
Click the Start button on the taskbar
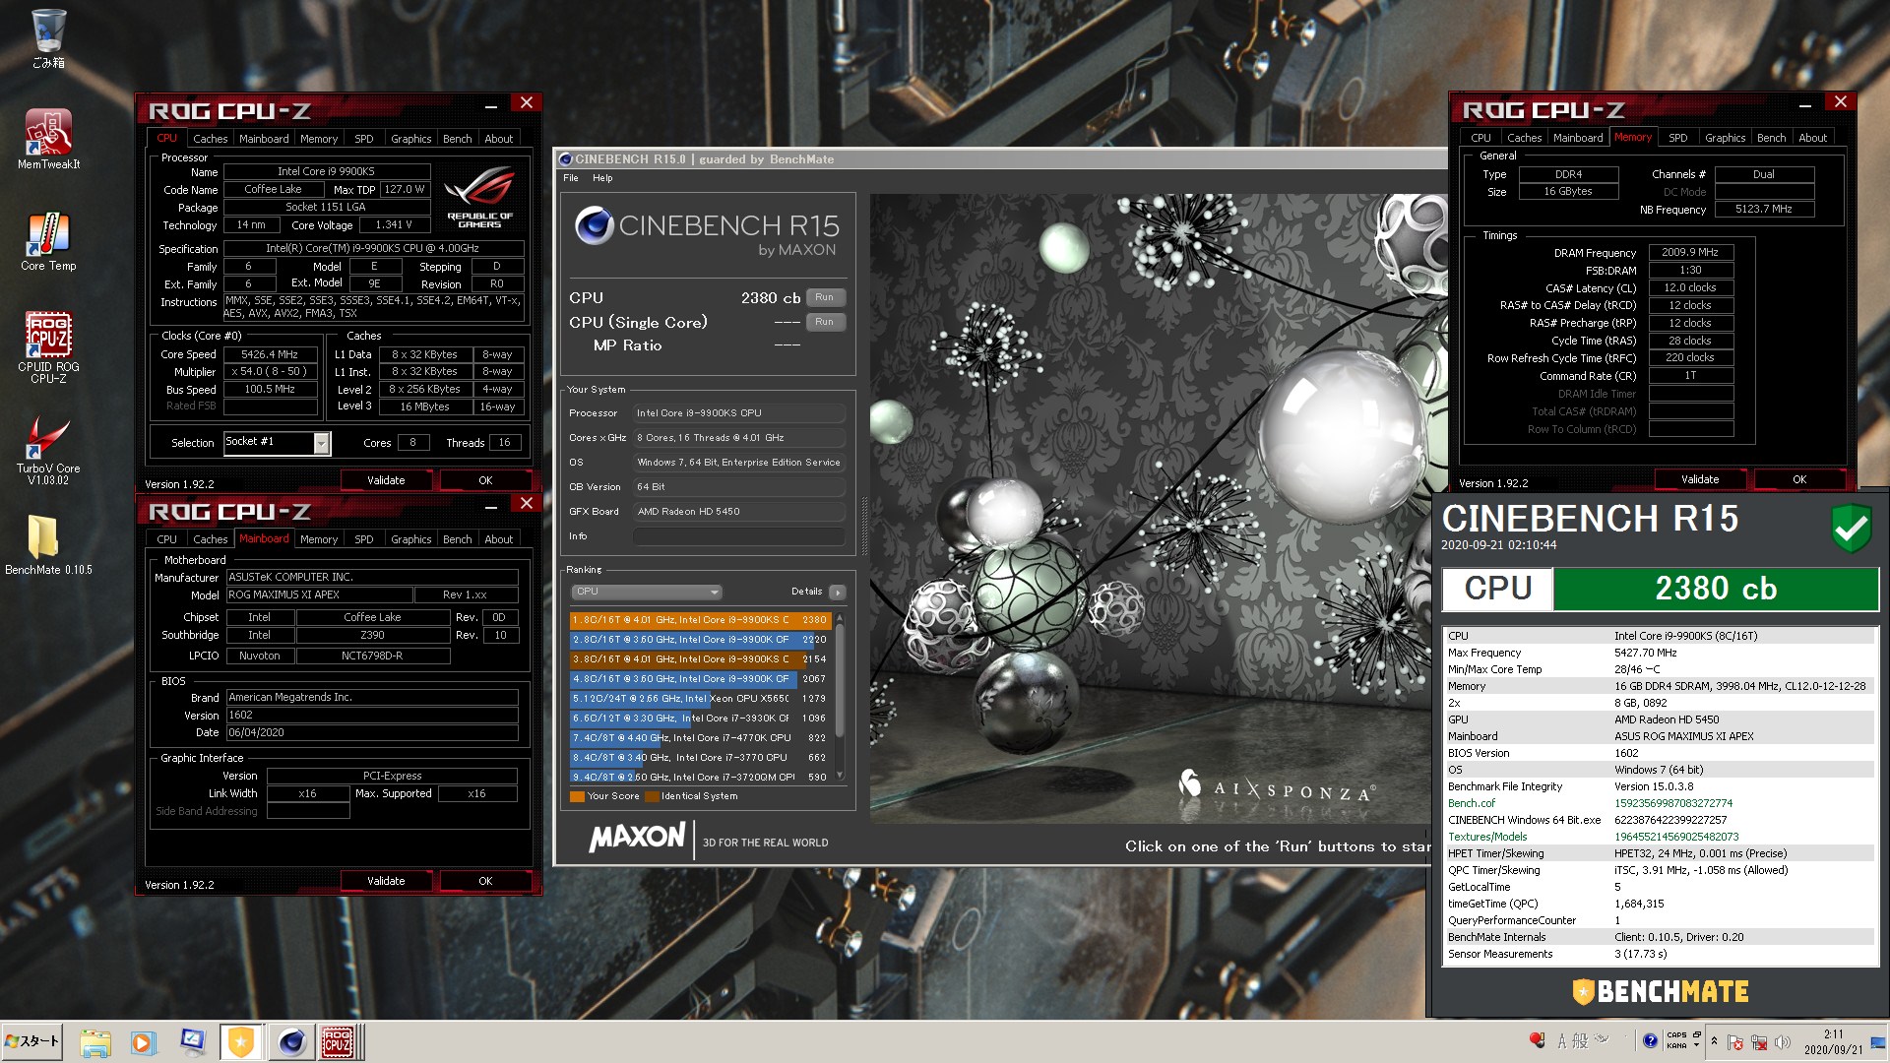pos(32,1041)
